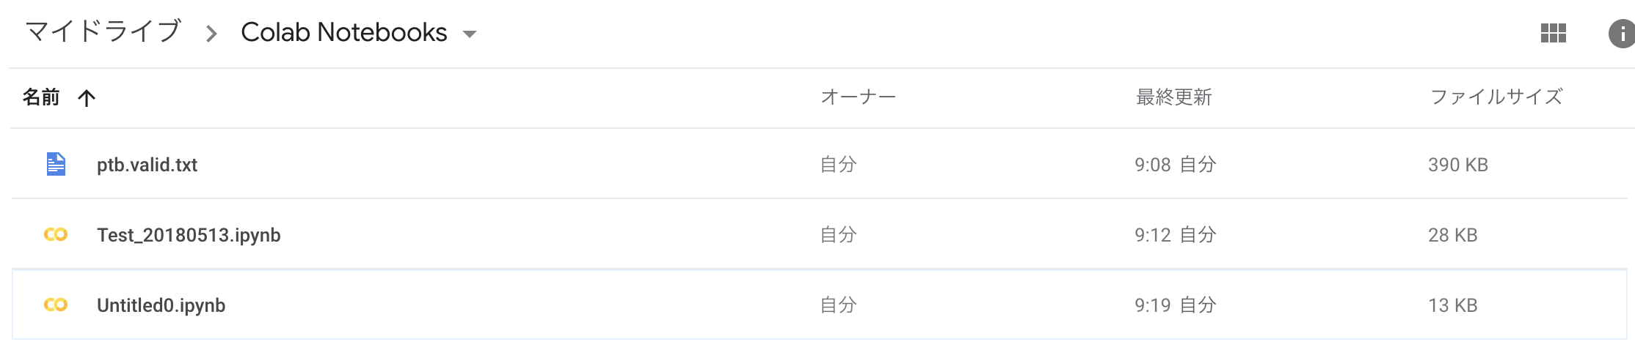Click the ファイルサイズ column header

click(x=1496, y=97)
